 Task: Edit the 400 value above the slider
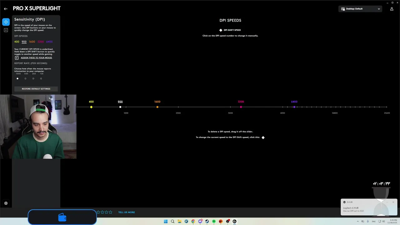pyautogui.click(x=91, y=102)
